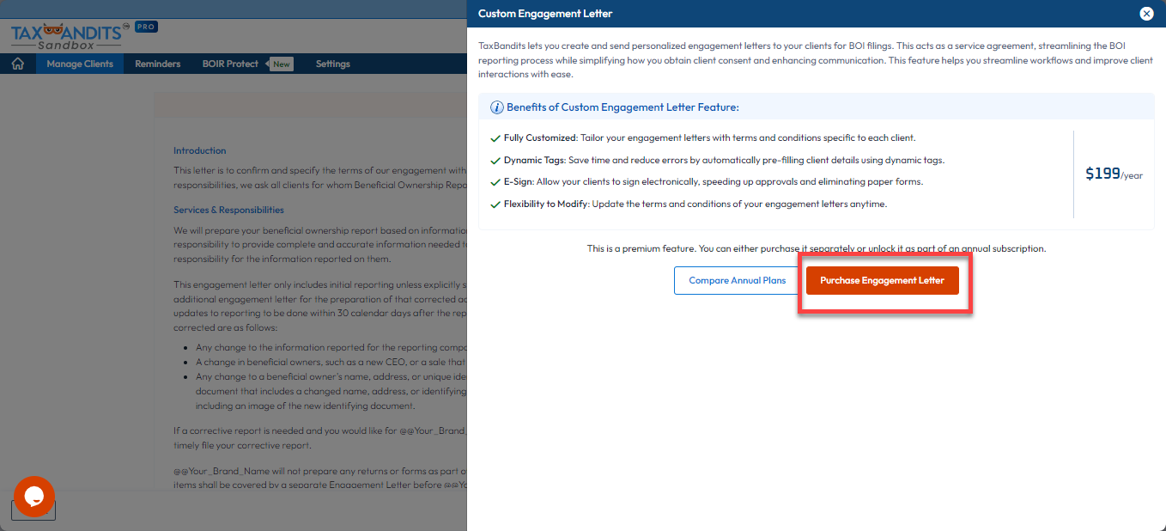Click the Compare Annual Plans button
Viewport: 1166px width, 531px height.
(x=738, y=280)
